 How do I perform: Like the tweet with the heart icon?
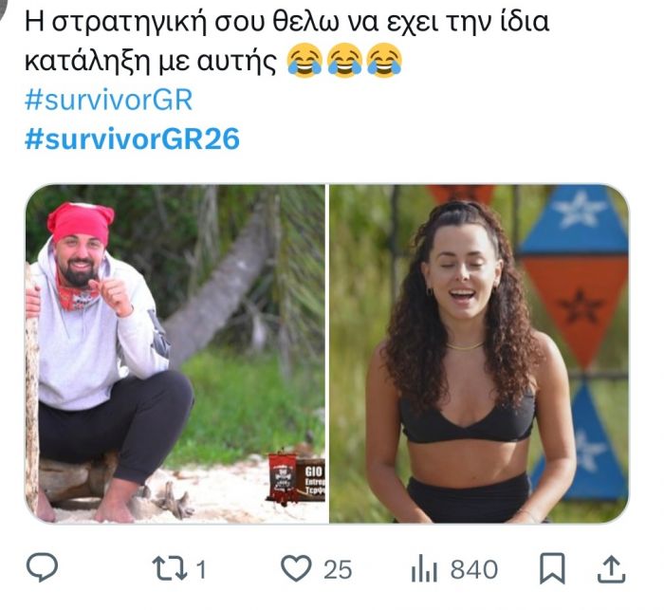[x=296, y=568]
